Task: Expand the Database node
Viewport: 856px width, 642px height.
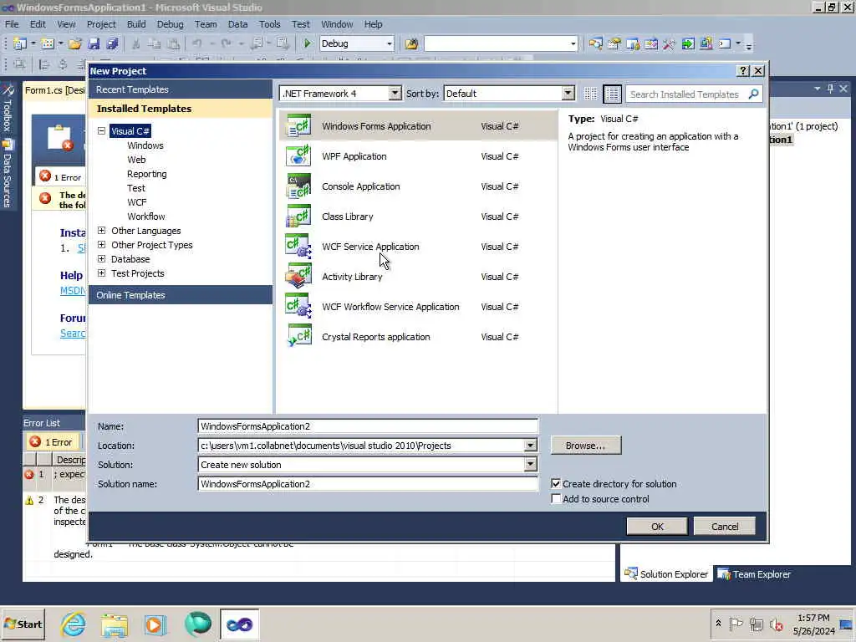Action: [101, 259]
